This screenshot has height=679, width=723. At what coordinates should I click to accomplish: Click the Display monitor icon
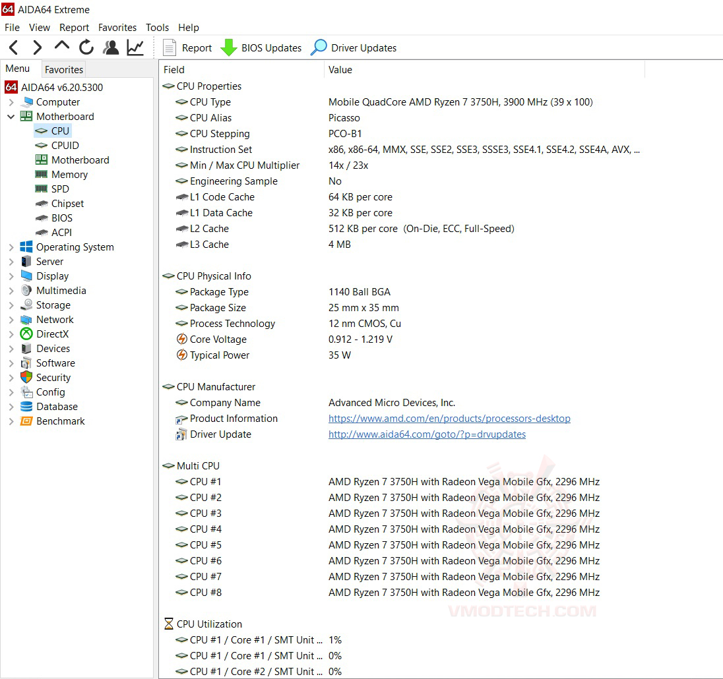26,276
